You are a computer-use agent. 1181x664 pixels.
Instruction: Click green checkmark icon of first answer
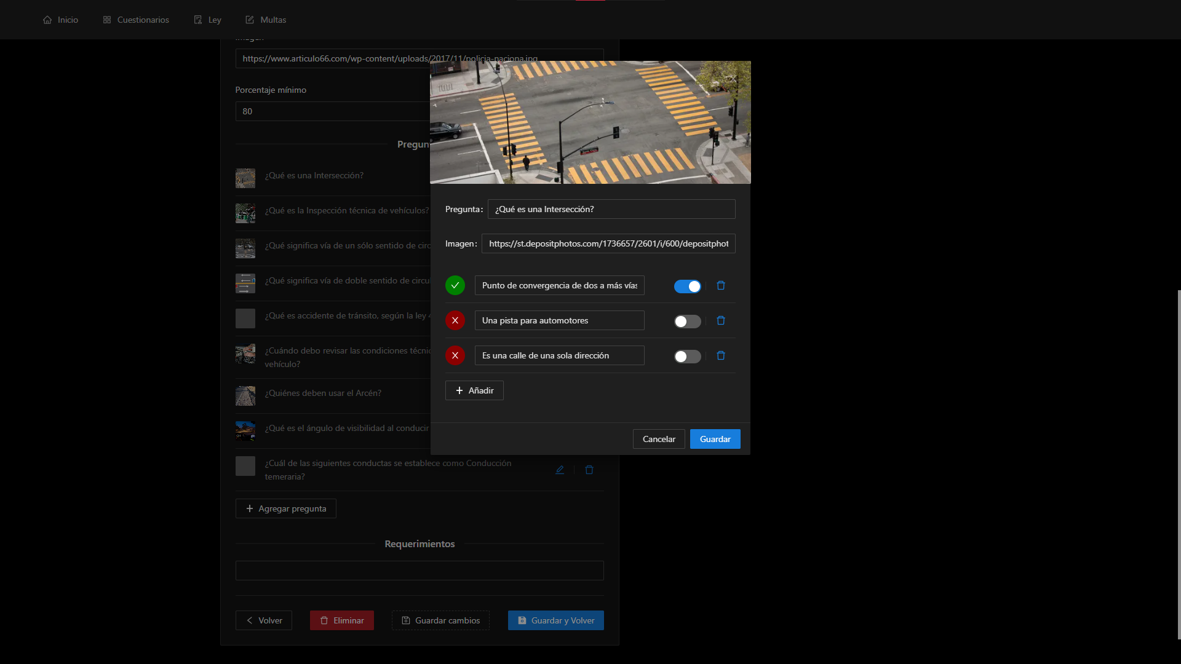point(455,285)
